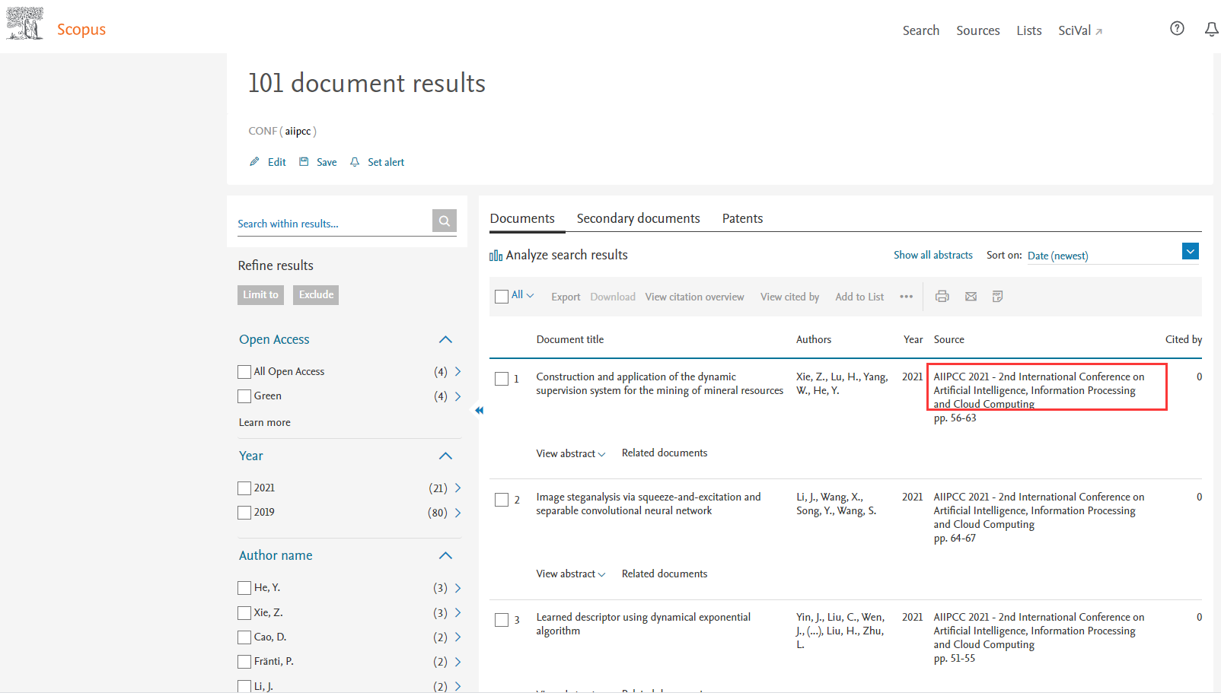The image size is (1221, 696).
Task: Click the Search within results field
Action: click(333, 224)
